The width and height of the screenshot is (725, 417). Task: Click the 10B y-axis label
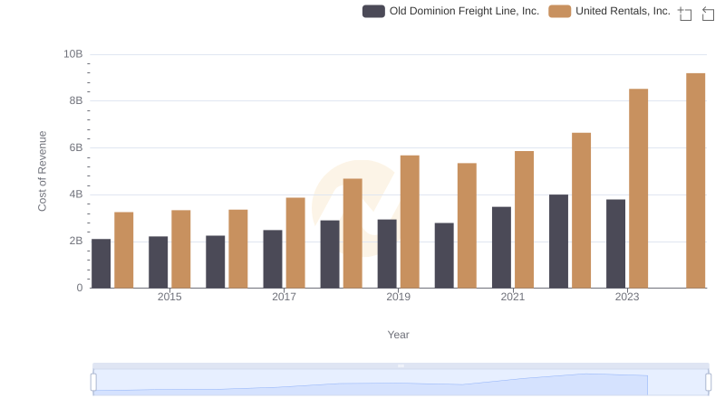[x=73, y=54]
